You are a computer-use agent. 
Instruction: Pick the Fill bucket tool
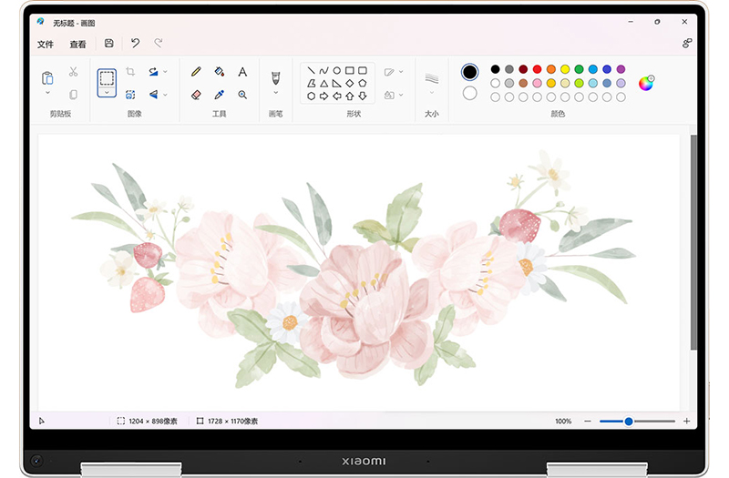pyautogui.click(x=220, y=72)
